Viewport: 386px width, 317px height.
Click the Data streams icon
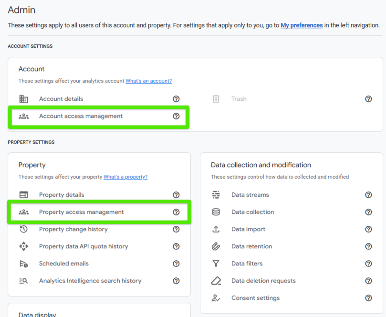[217, 195]
